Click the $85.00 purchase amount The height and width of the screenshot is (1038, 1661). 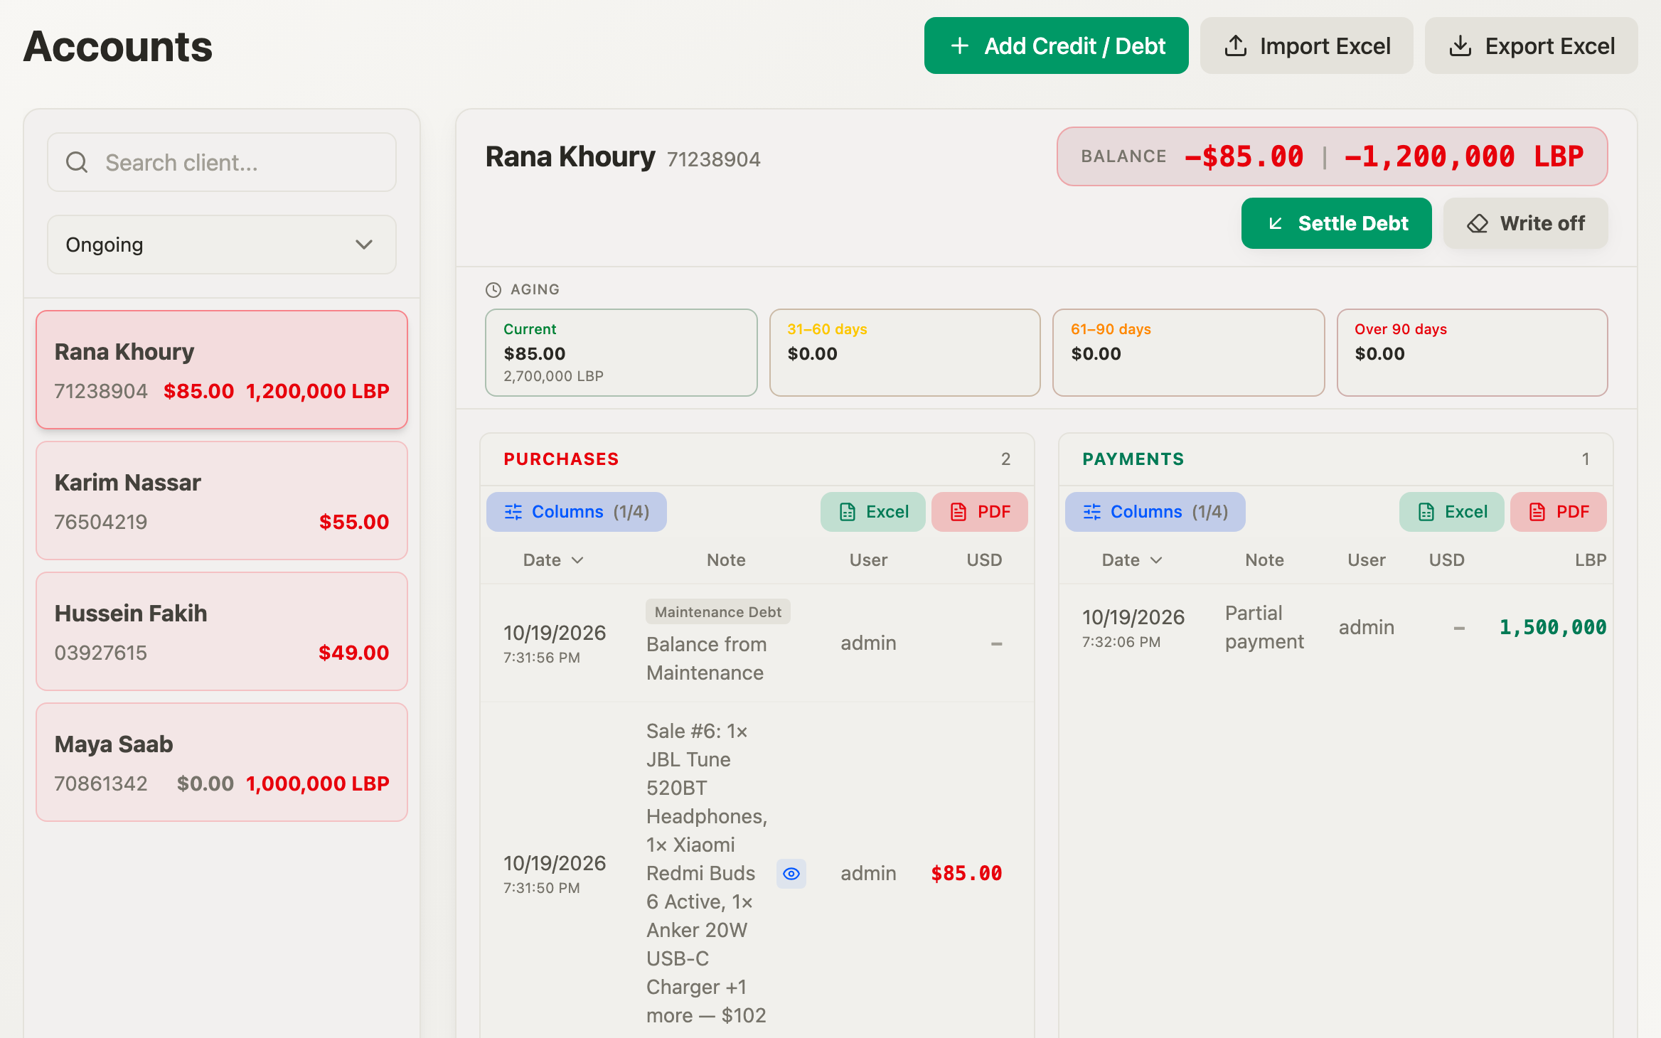click(966, 874)
